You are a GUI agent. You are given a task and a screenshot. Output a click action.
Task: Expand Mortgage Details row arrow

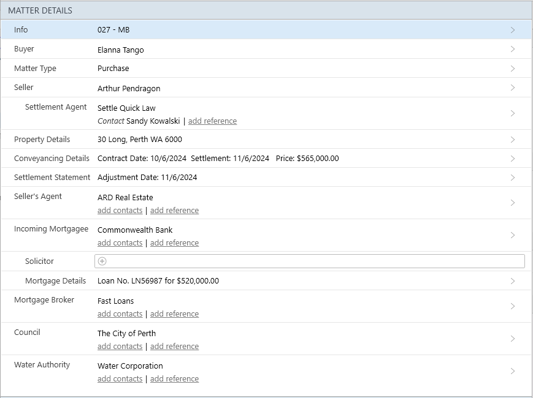[512, 281]
